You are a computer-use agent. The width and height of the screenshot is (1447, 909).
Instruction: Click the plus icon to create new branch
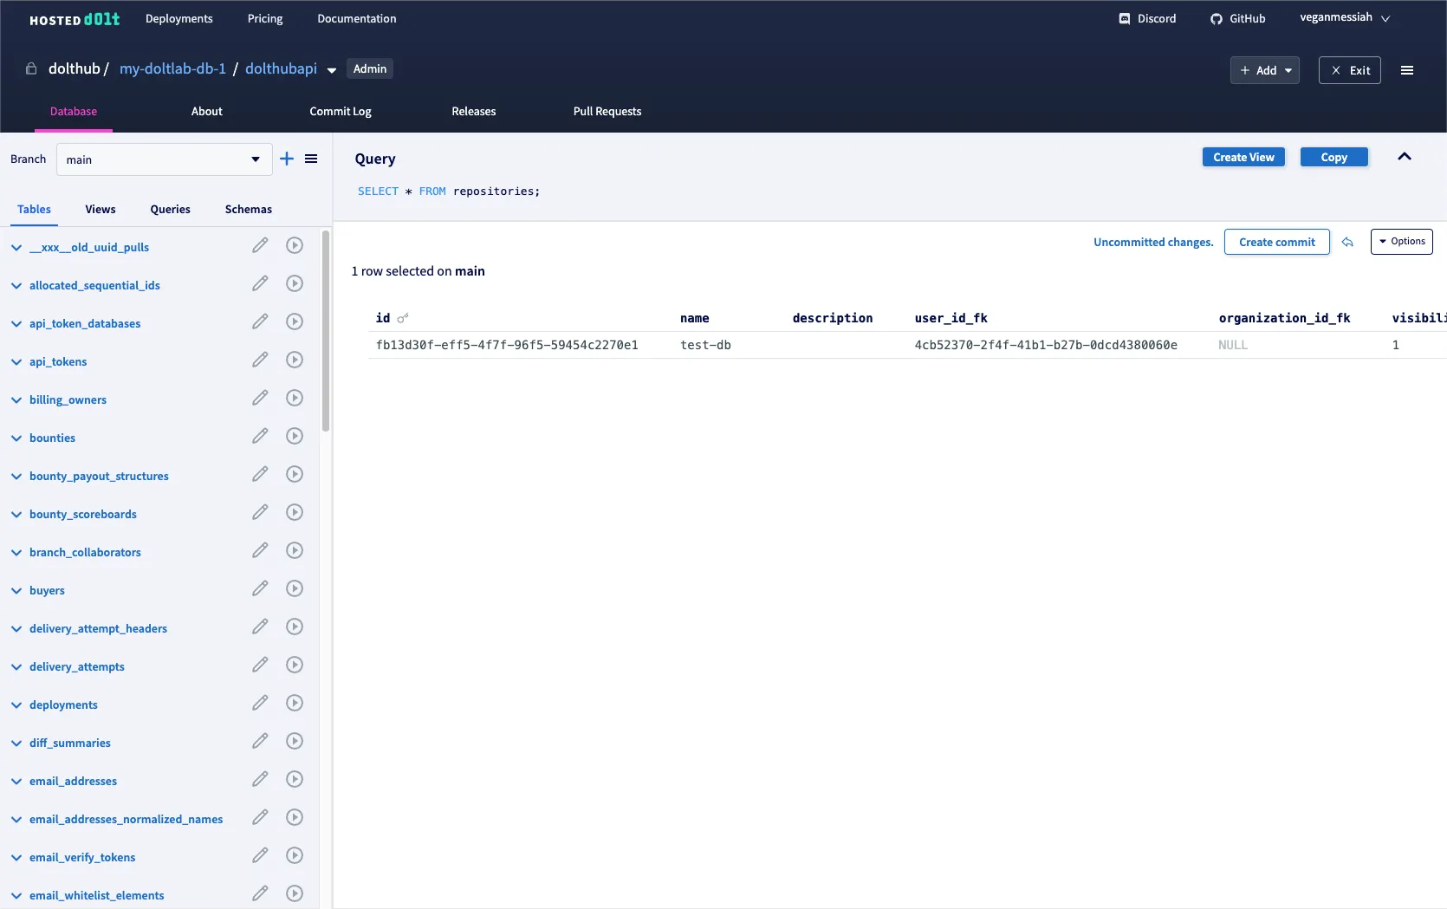(x=287, y=159)
